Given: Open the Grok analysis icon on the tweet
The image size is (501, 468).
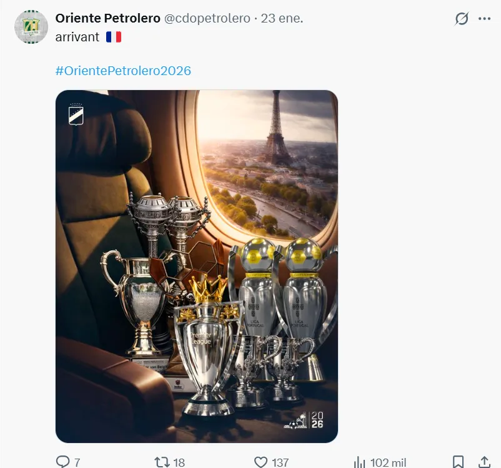Looking at the screenshot, I should tap(460, 19).
